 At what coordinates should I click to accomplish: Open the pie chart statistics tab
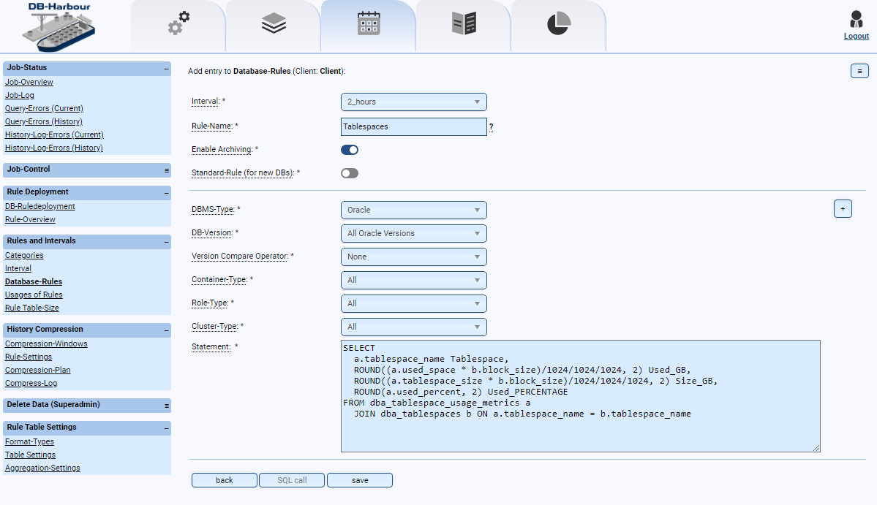pyautogui.click(x=557, y=23)
